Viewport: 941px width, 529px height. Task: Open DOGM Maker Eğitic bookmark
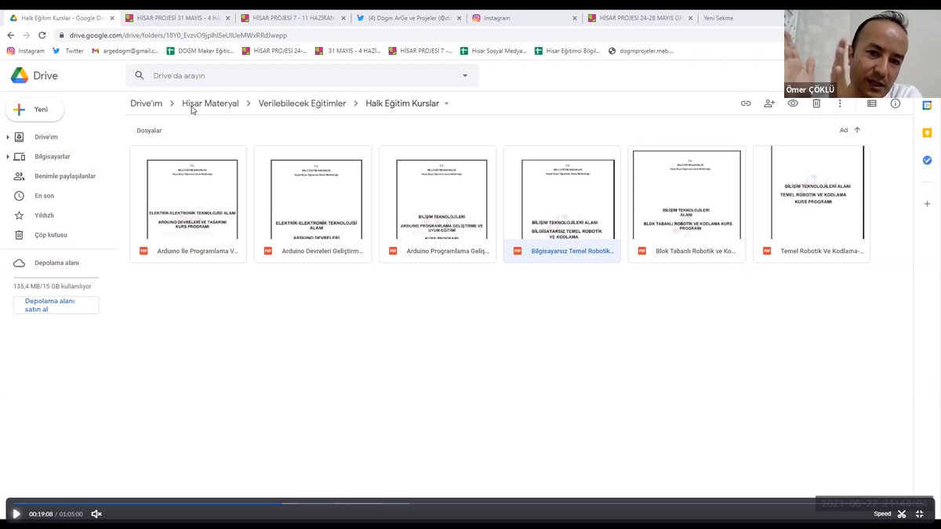[x=201, y=51]
